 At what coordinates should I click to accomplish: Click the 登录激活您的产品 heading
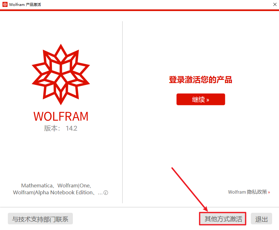200,80
